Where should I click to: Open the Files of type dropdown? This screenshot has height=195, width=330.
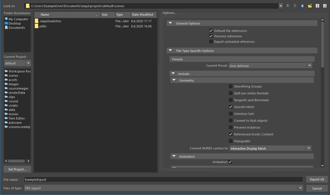[x=301, y=188]
